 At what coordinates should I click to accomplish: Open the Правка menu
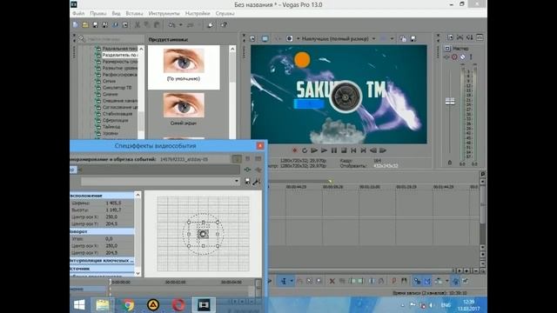(x=98, y=14)
